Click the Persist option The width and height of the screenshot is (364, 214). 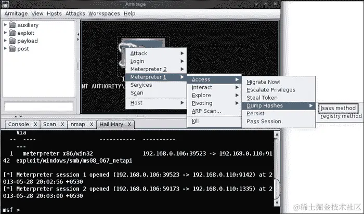pos(279,114)
